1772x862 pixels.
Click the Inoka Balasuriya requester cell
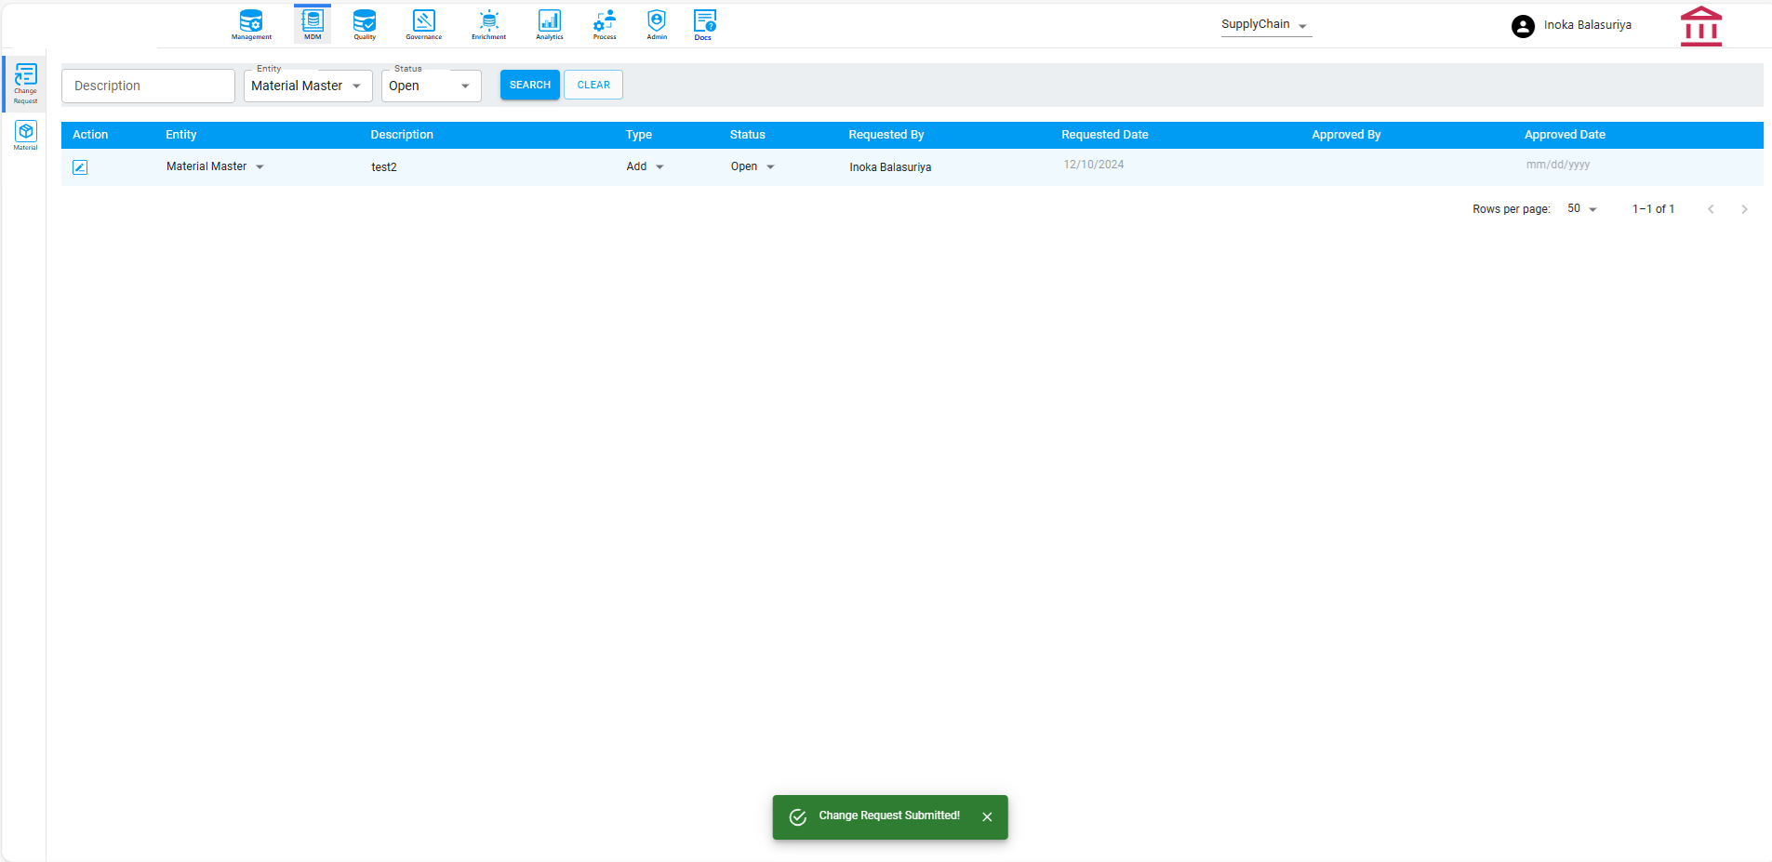890,167
